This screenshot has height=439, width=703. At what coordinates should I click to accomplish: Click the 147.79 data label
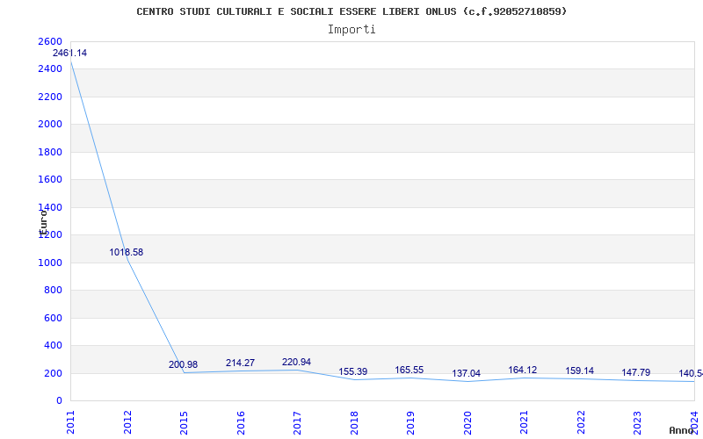coord(635,373)
